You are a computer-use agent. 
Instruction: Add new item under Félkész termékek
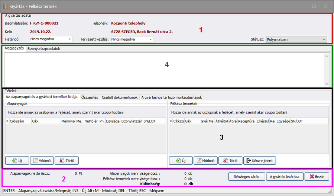tap(180, 161)
